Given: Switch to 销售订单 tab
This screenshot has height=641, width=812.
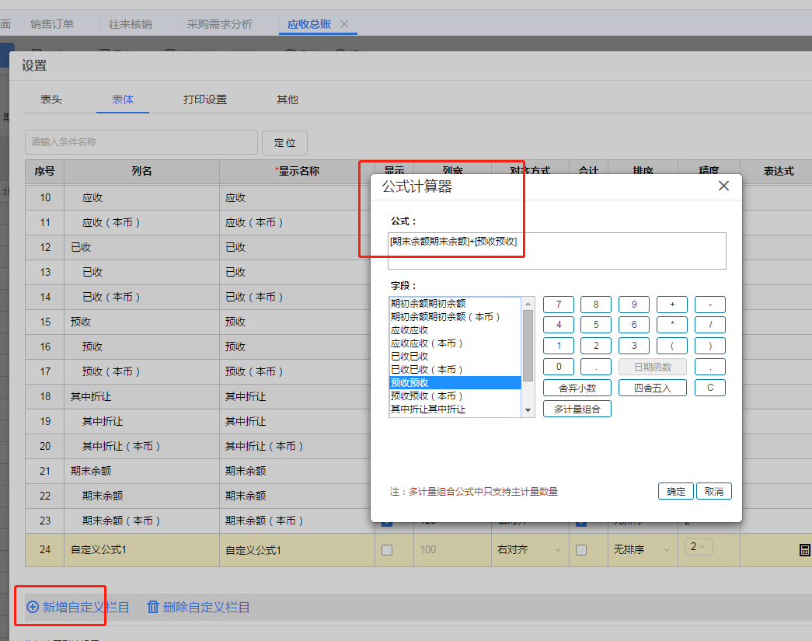Looking at the screenshot, I should pyautogui.click(x=52, y=24).
